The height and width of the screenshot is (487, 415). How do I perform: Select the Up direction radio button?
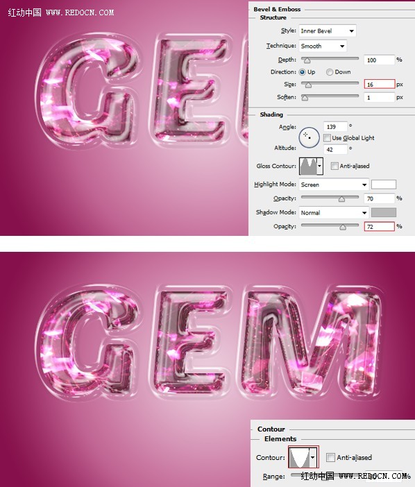(302, 72)
